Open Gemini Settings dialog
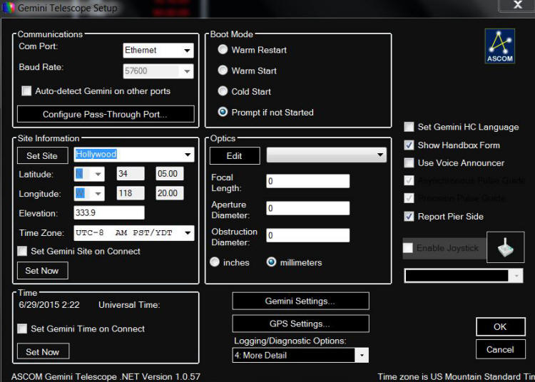Viewport: 535px width, 382px height. (x=300, y=301)
